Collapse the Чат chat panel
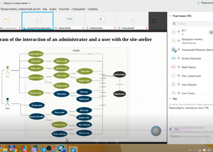This screenshot has width=213, height=152. tap(170, 98)
